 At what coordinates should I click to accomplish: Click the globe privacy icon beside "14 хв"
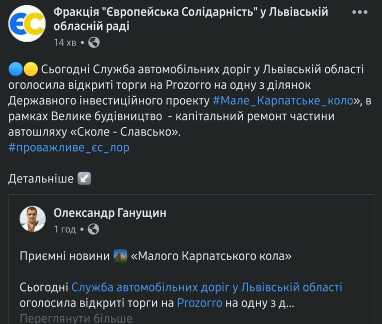pyautogui.click(x=94, y=43)
